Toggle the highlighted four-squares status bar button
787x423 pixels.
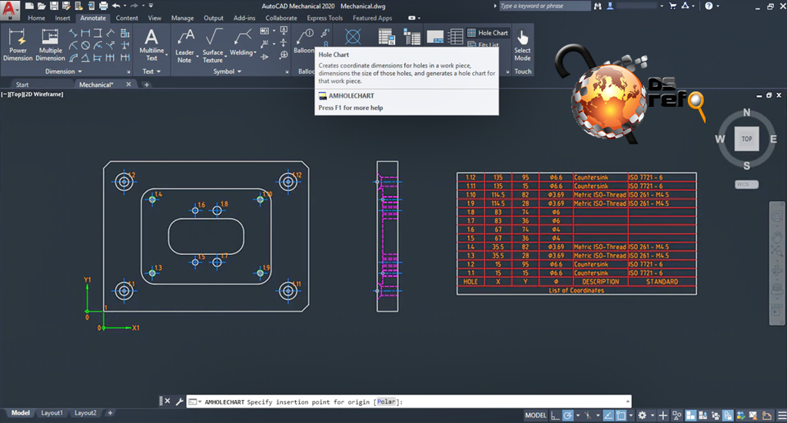pyautogui.click(x=691, y=415)
